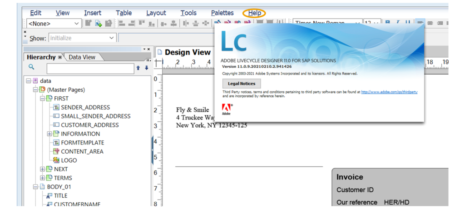The width and height of the screenshot is (465, 209).
Task: Select SENDER_ADDRESS in the hierarchy tree
Action: coord(85,108)
